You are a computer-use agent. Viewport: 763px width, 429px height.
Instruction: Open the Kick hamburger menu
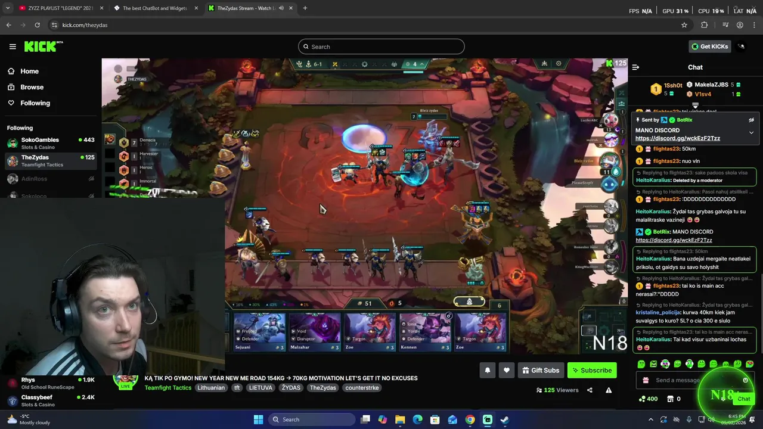point(13,46)
